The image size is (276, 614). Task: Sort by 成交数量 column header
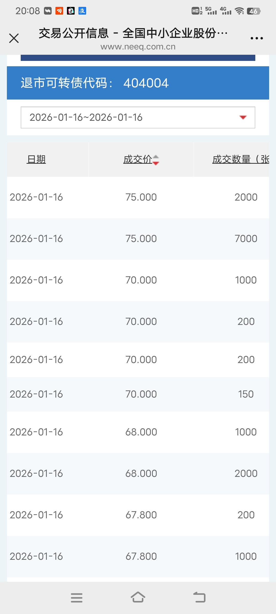tap(241, 159)
